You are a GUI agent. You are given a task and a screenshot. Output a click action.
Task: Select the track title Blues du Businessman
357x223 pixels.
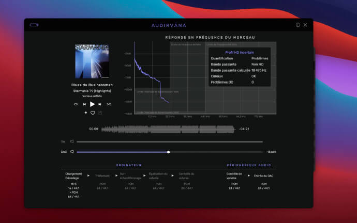92,85
